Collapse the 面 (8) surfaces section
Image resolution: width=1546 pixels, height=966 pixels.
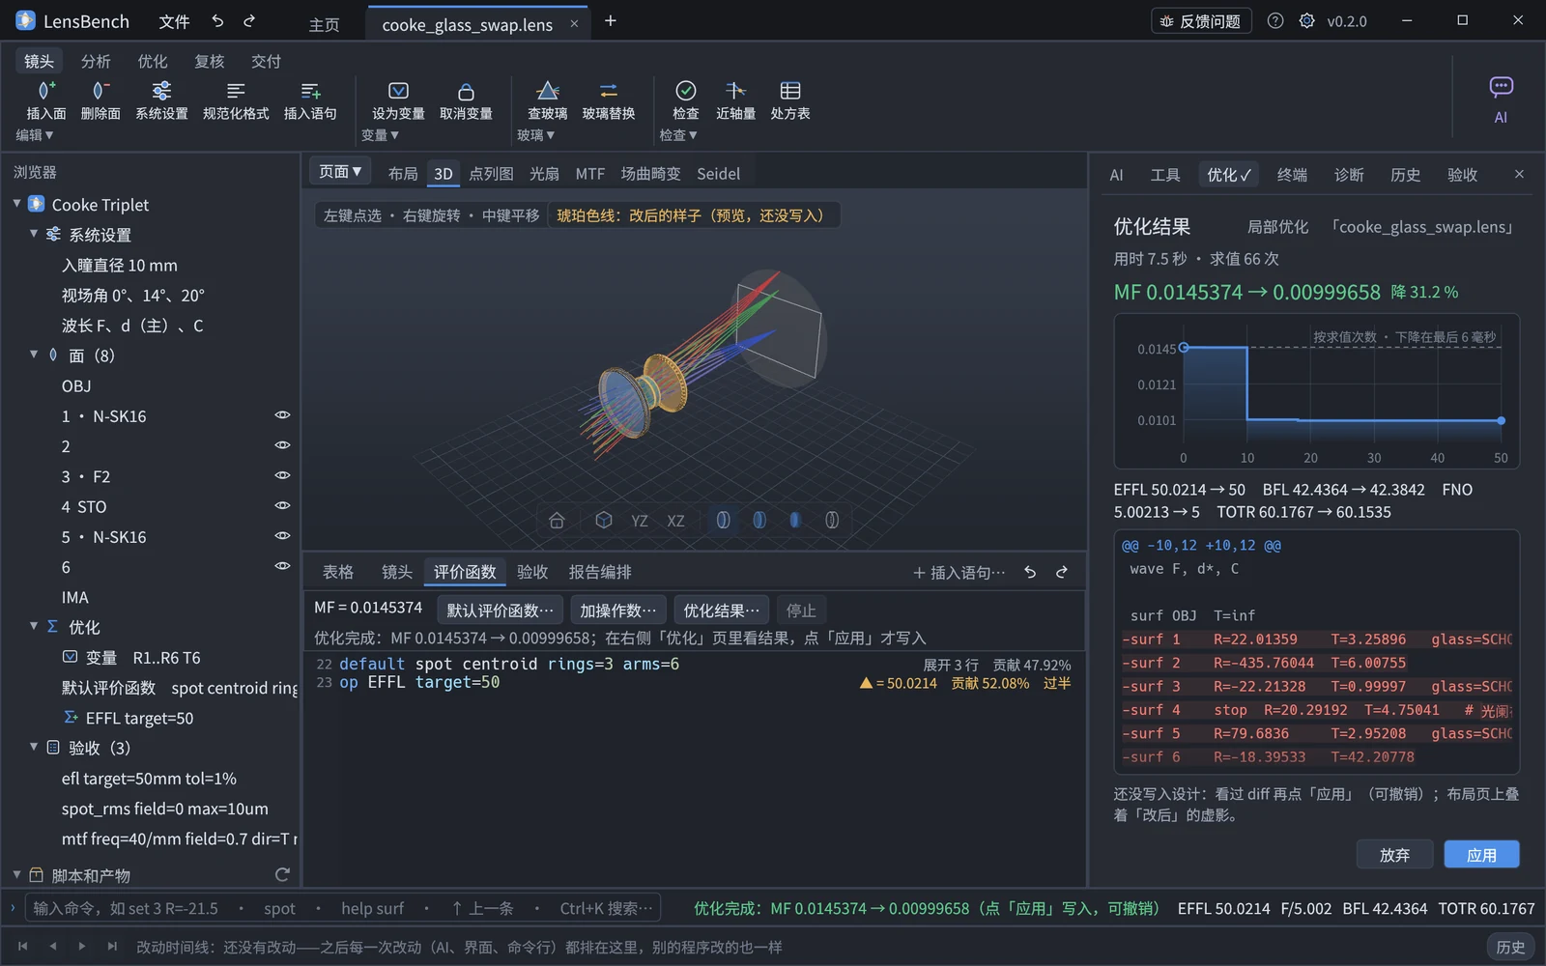coord(34,355)
